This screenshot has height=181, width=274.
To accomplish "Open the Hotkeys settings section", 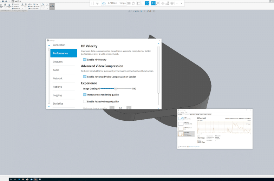I will (x=64, y=87).
